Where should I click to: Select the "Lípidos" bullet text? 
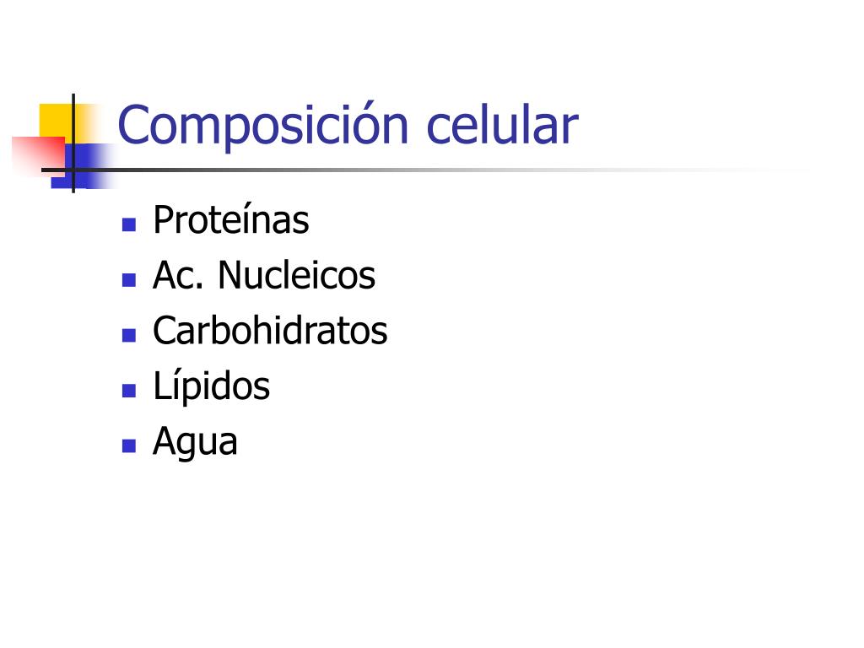[212, 386]
